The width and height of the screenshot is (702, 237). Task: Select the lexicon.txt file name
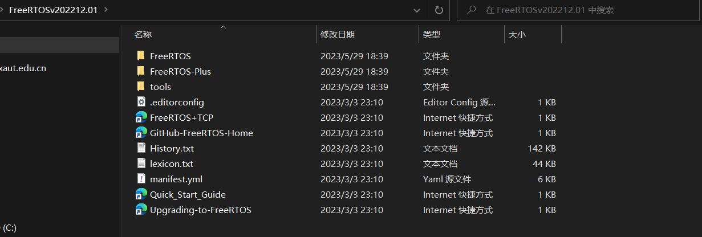tap(172, 164)
